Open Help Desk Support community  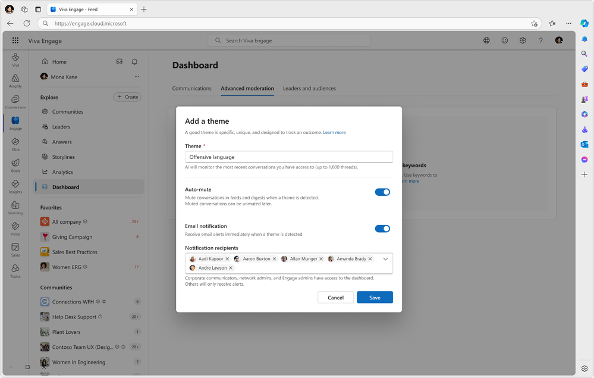(x=89, y=317)
